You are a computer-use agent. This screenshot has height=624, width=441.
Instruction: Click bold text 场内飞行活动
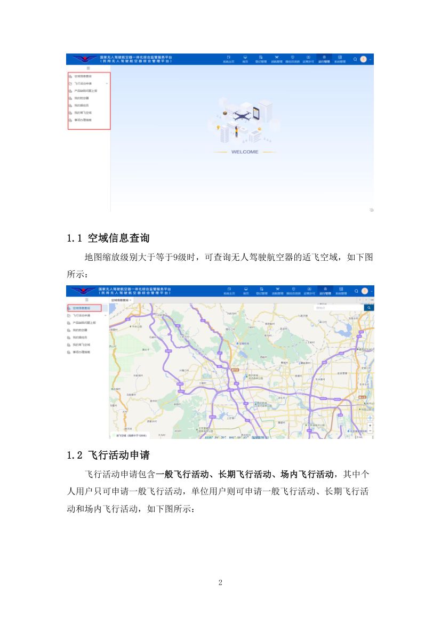tap(307, 474)
